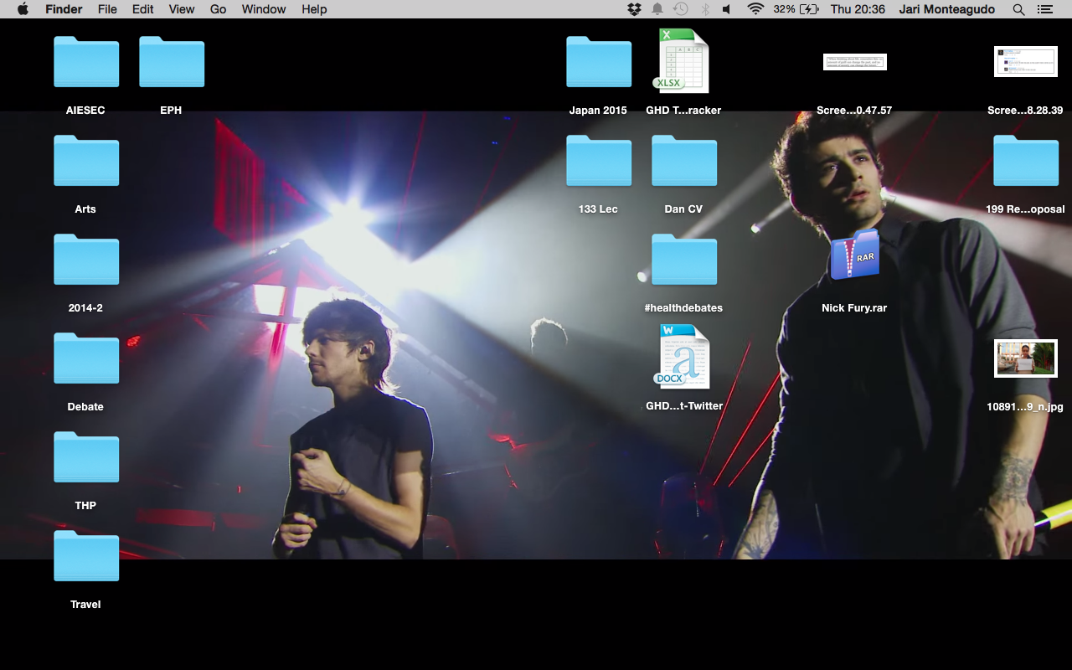
Task: Select the 10891...9_n.jpg image thumbnail
Action: [x=1025, y=358]
